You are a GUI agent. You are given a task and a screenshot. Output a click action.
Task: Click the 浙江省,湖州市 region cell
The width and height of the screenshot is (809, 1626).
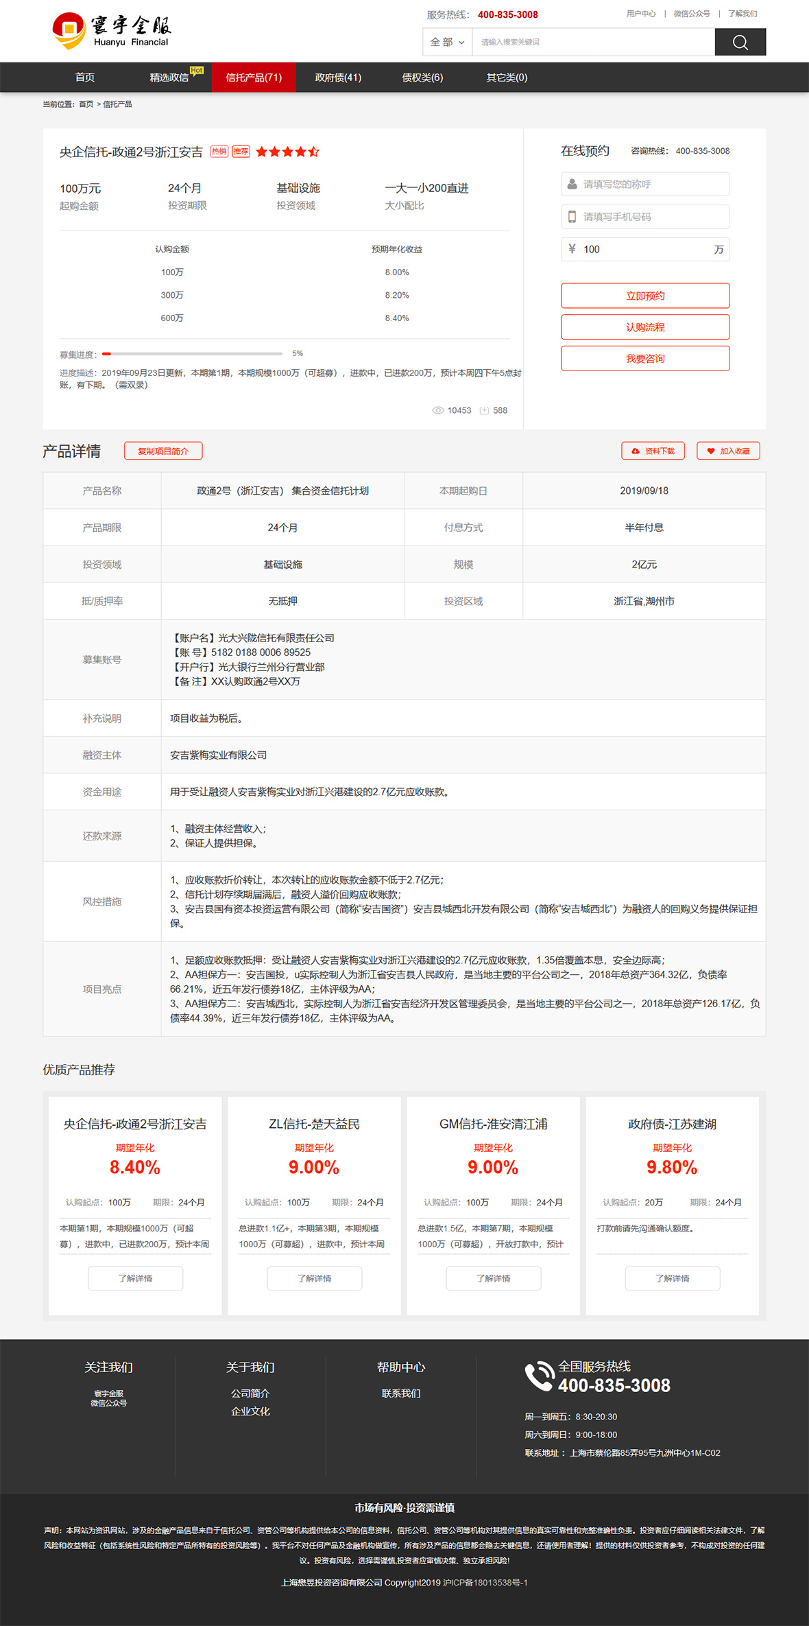(644, 601)
